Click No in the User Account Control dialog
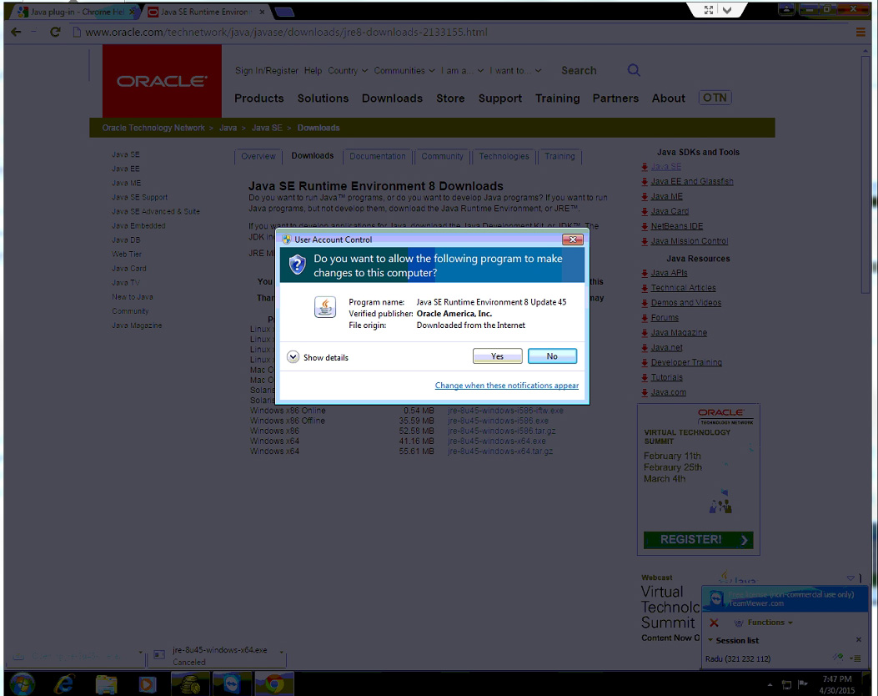 pyautogui.click(x=552, y=356)
